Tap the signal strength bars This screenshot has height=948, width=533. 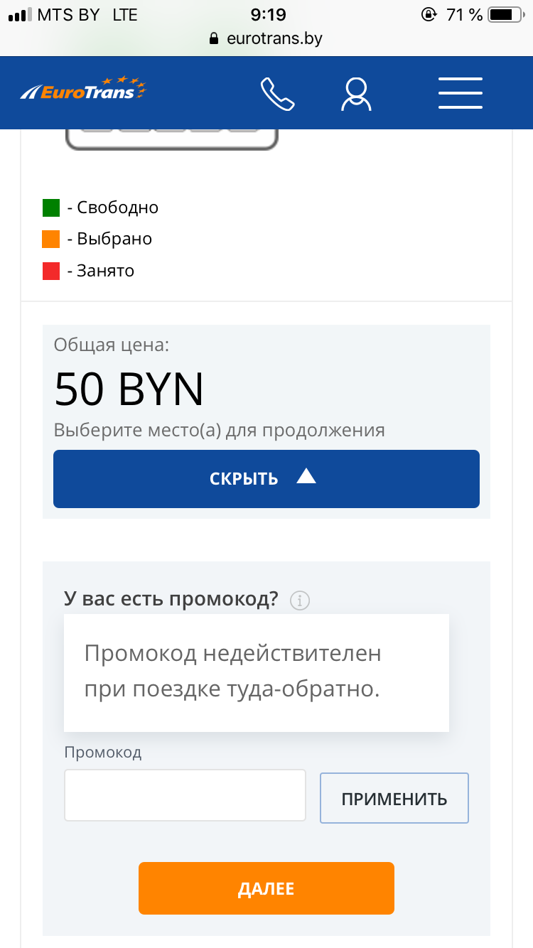pyautogui.click(x=20, y=15)
